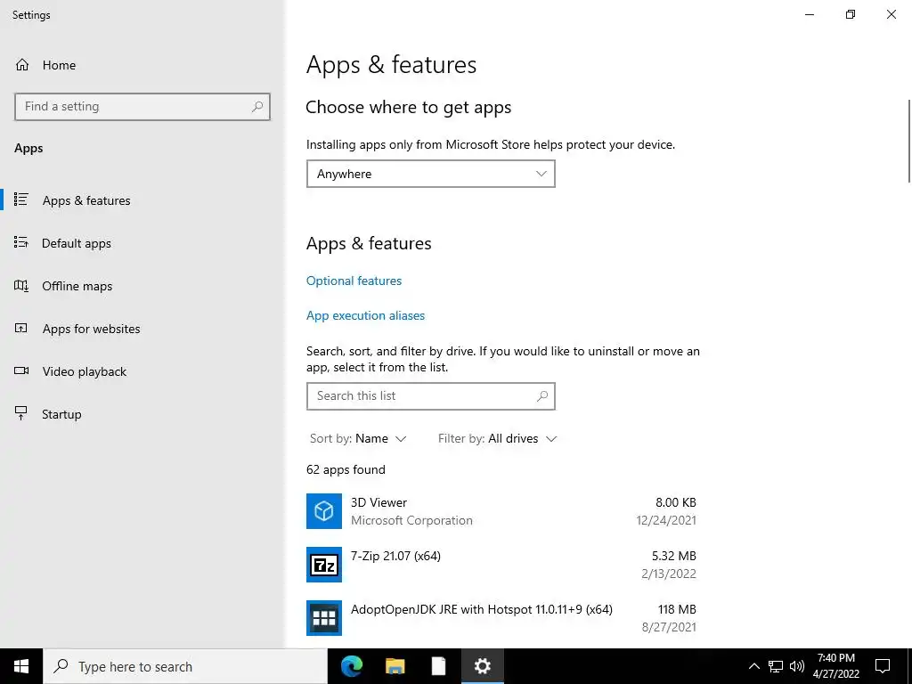Click the 8/27/2021 install date
This screenshot has height=684, width=912.
click(x=669, y=628)
